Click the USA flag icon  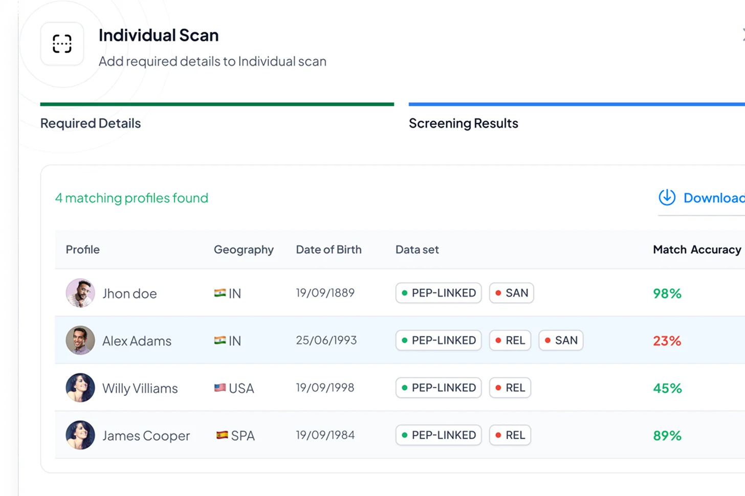click(220, 388)
